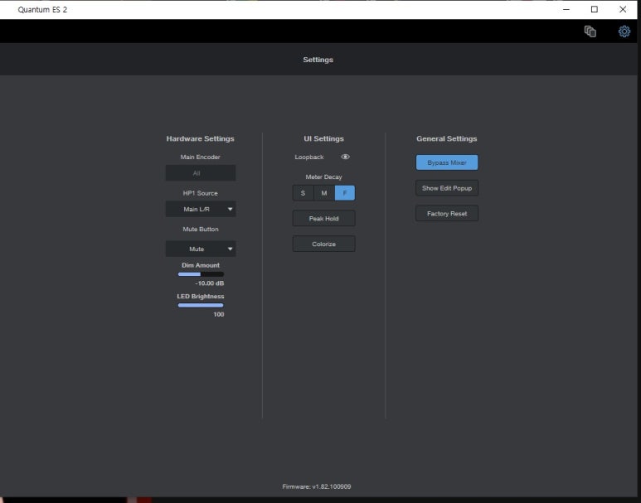Viewport: 641px width, 503px height.
Task: Toggle the Colorize option
Action: 323,244
